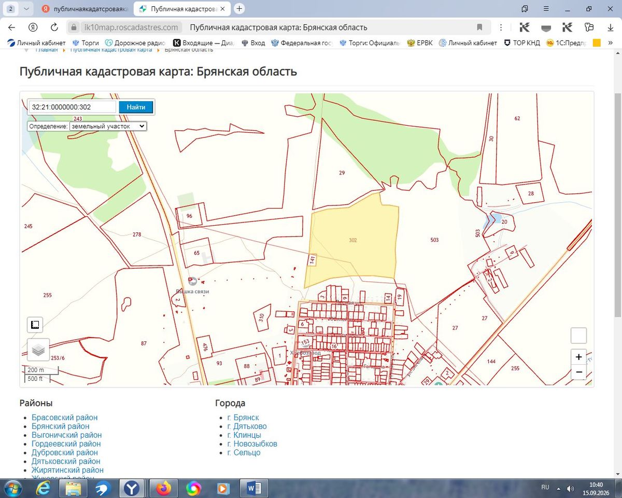Open the volume control in system tray
The height and width of the screenshot is (498, 622).
pyautogui.click(x=570, y=489)
